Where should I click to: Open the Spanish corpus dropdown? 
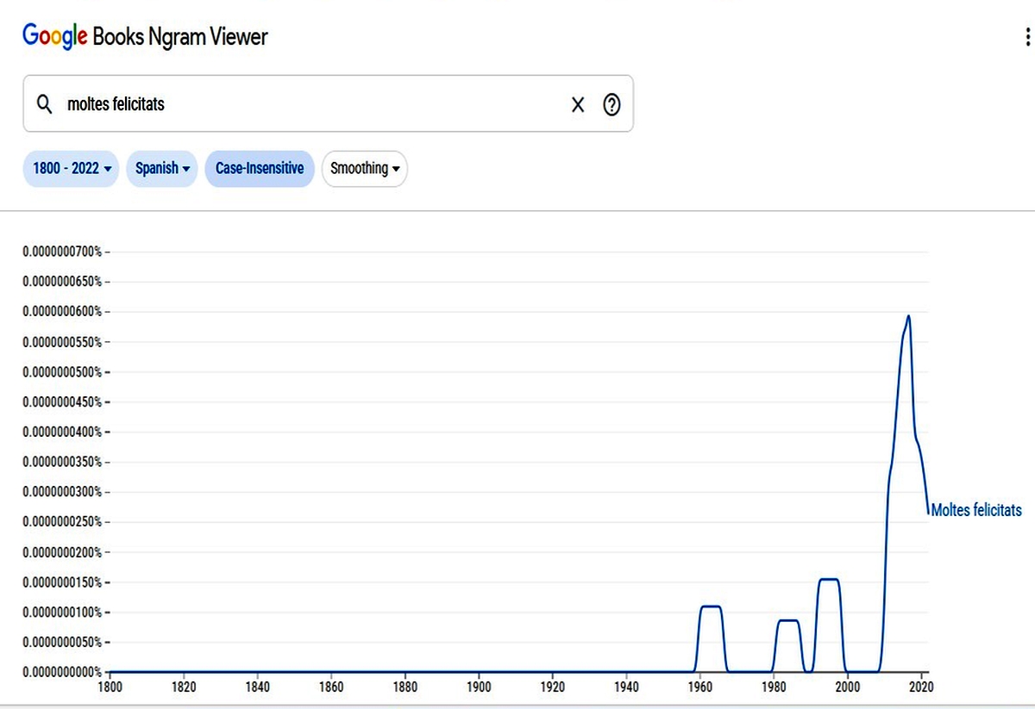coord(162,168)
